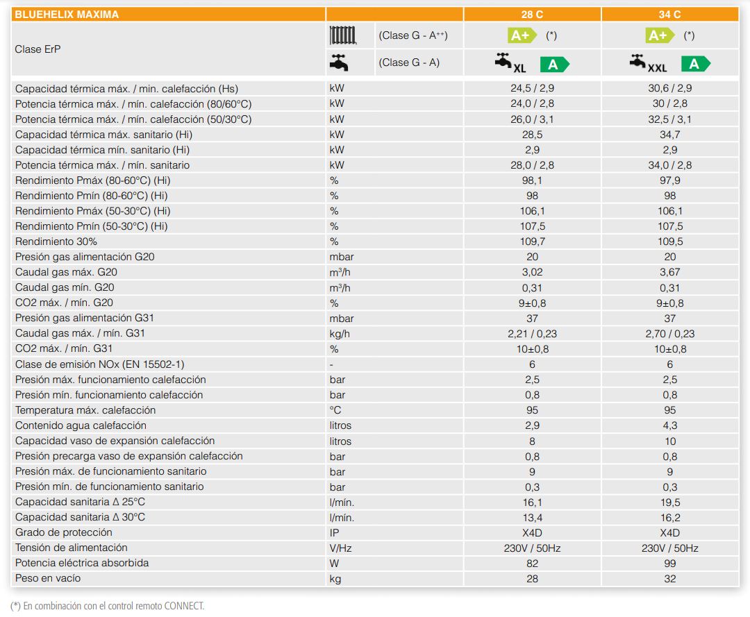The image size is (750, 617).
Task: Click the green A badge in 28 C column
Action: pyautogui.click(x=554, y=65)
